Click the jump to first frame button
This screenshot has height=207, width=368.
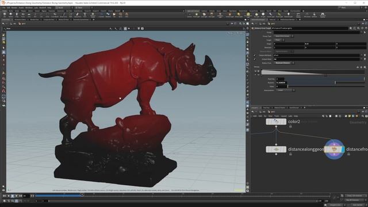4,195
